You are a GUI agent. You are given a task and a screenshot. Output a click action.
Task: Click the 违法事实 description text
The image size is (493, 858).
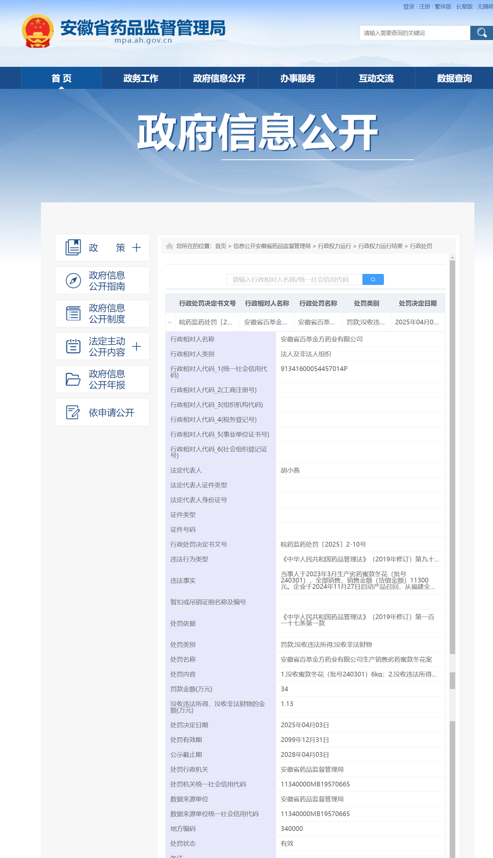pyautogui.click(x=357, y=580)
